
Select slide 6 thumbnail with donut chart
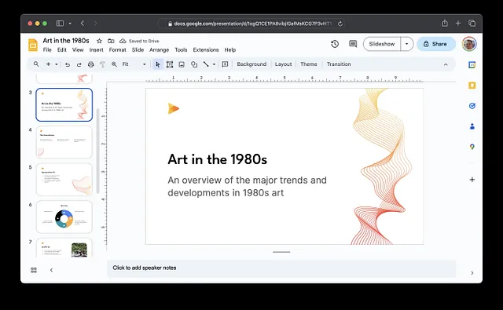point(64,217)
